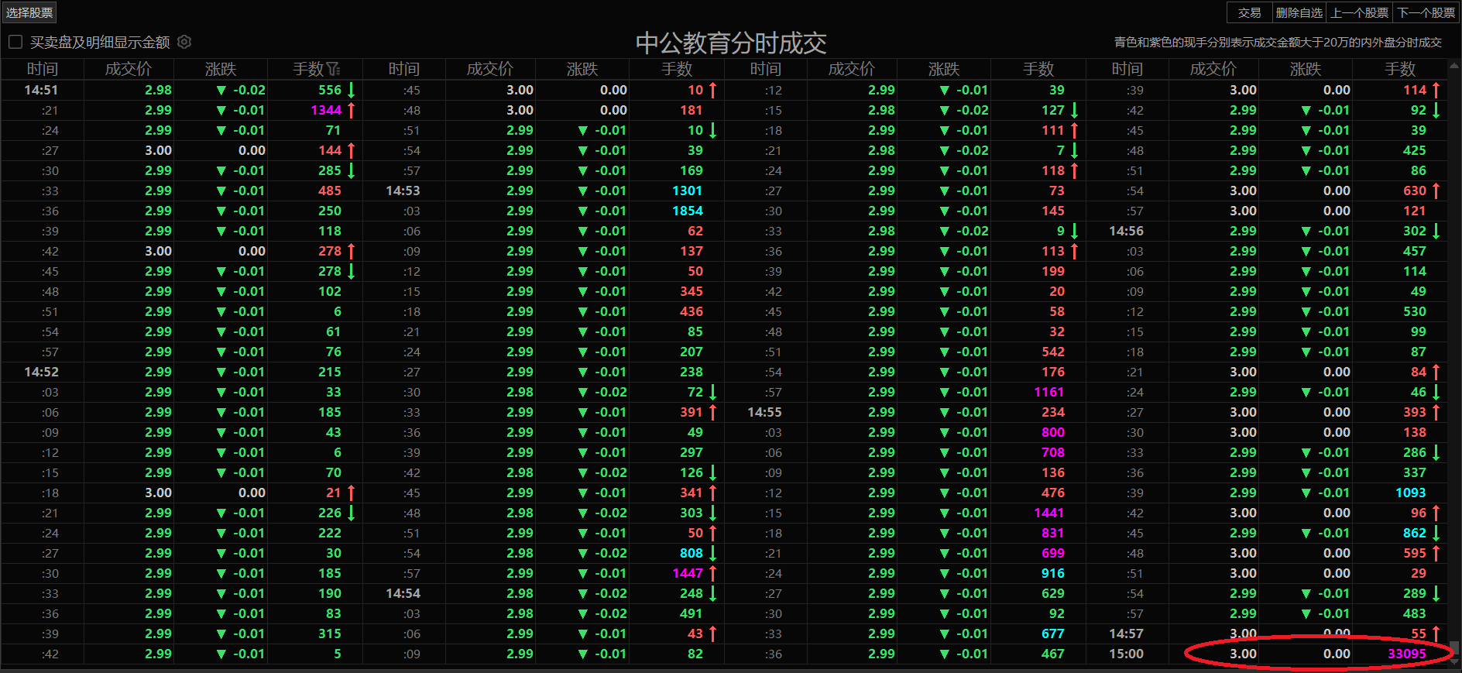1462x673 pixels.
Task: Click the vertical scrollbar thumb at right edge
Action: (x=1455, y=647)
